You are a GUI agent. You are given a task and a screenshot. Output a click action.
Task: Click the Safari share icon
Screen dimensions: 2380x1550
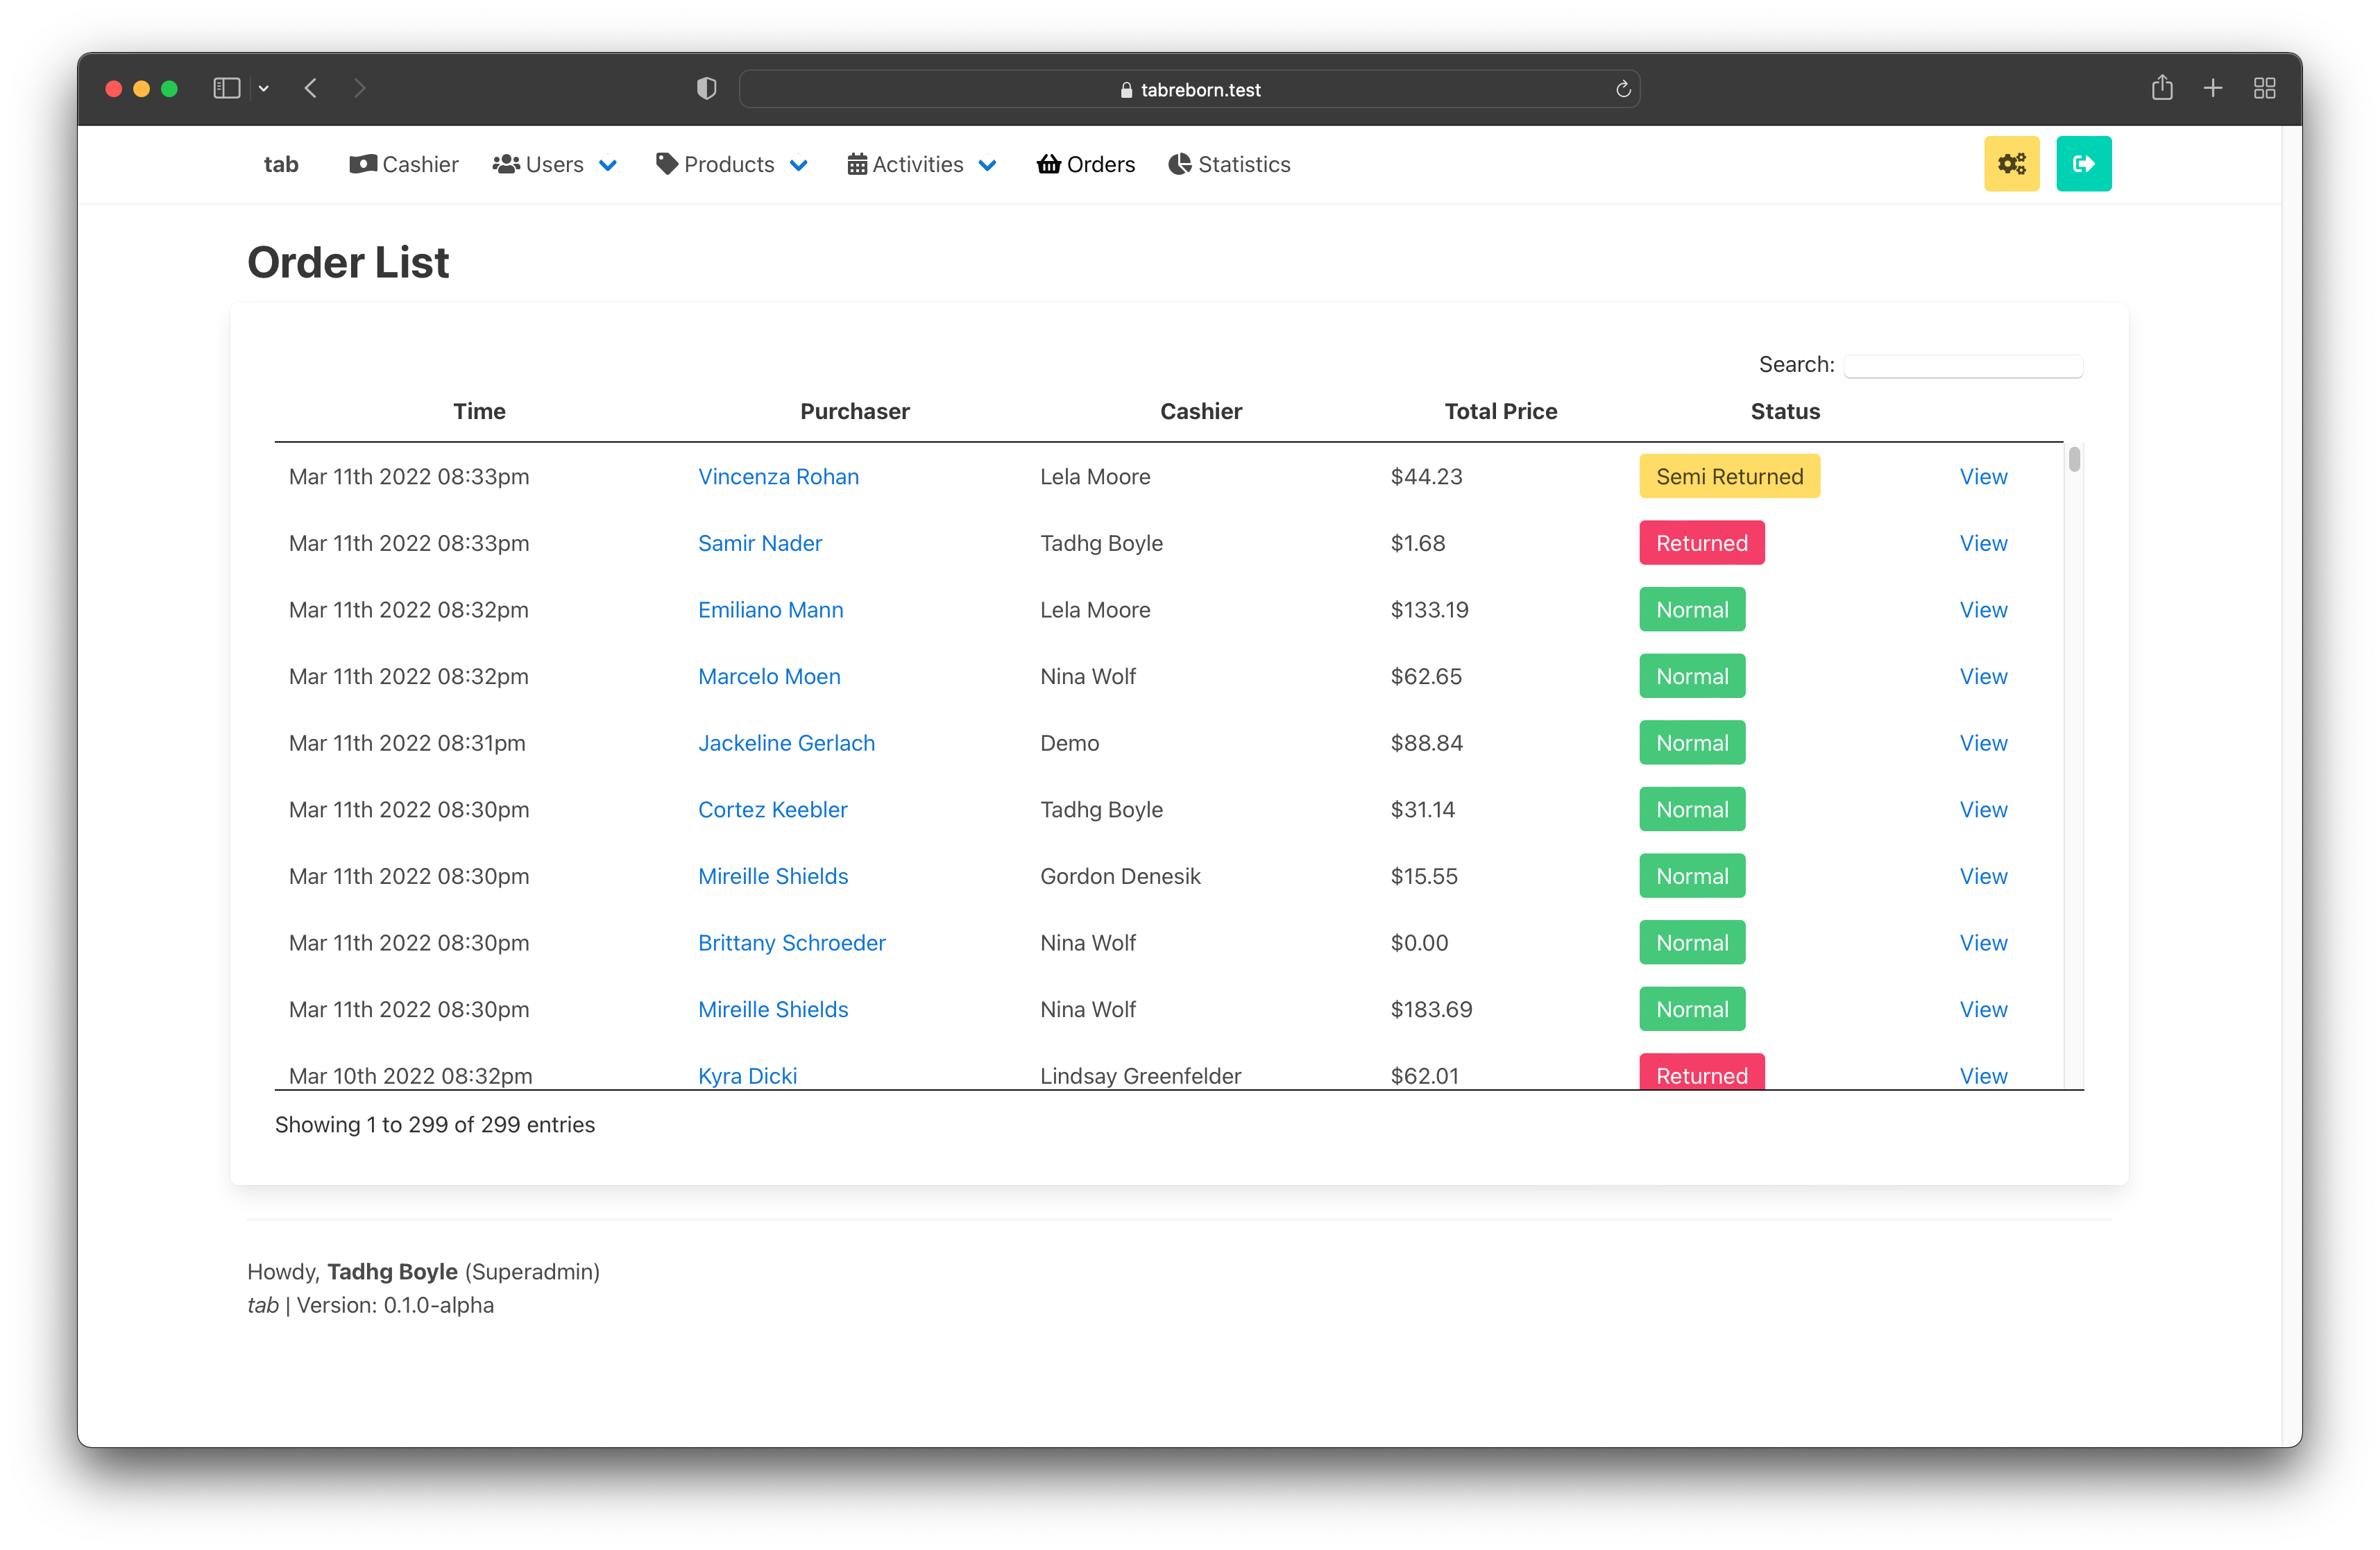coord(2162,88)
